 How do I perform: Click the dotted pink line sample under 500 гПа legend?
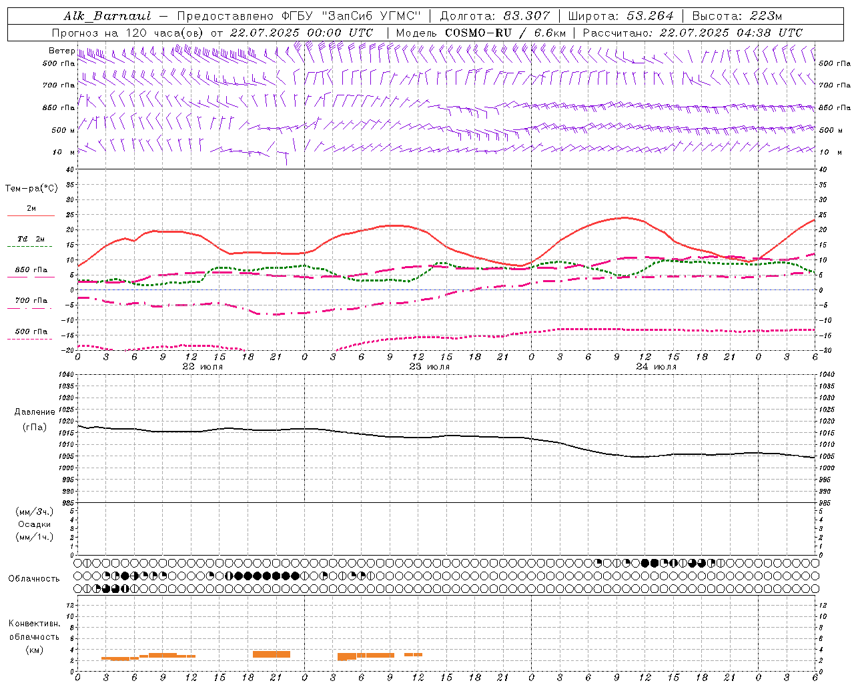click(30, 339)
